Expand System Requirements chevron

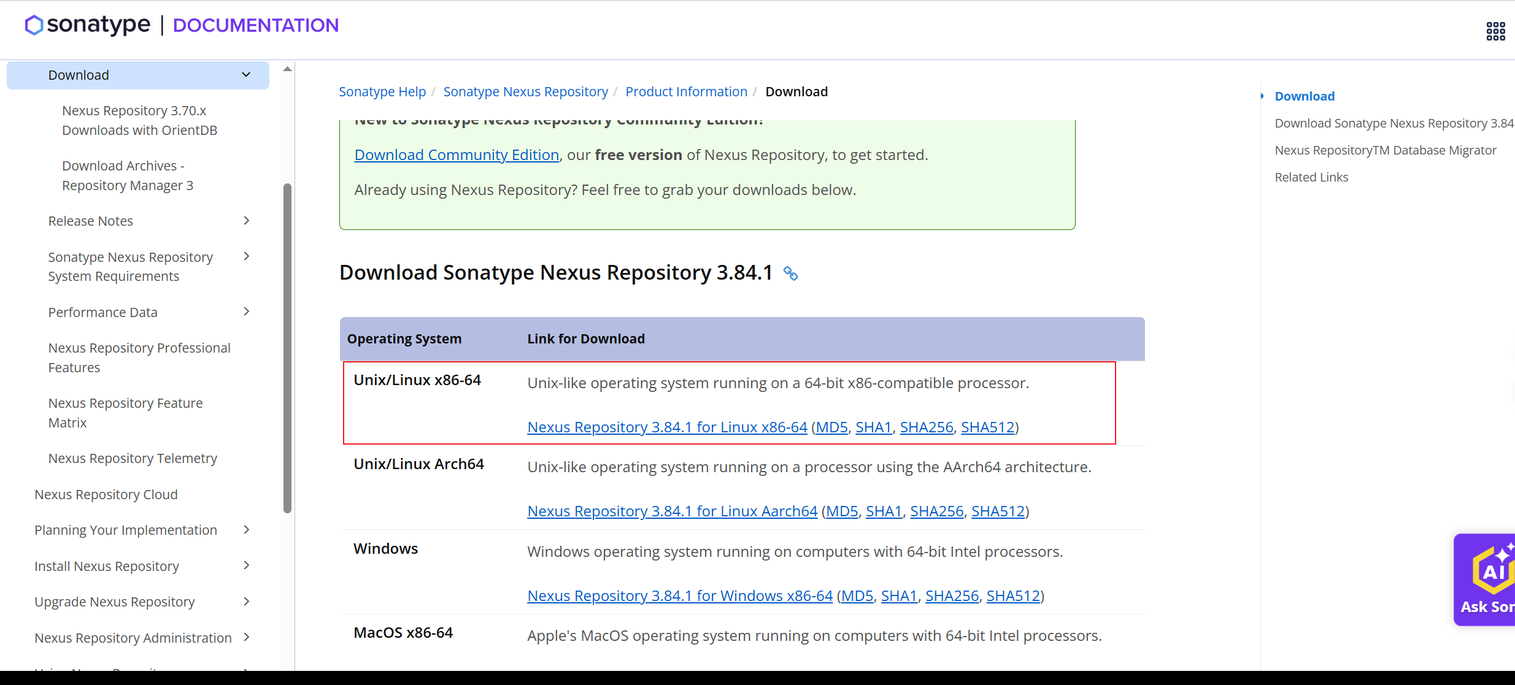[247, 256]
